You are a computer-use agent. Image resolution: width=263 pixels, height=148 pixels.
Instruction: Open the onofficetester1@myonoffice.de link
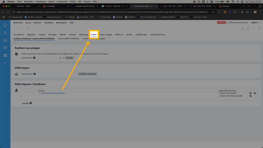coord(53,93)
